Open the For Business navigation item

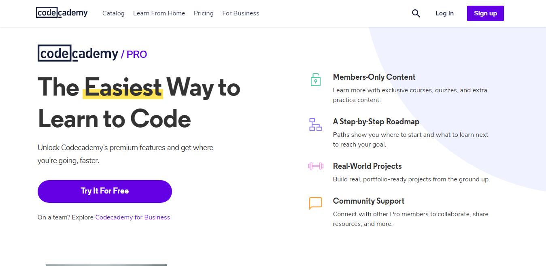point(240,13)
